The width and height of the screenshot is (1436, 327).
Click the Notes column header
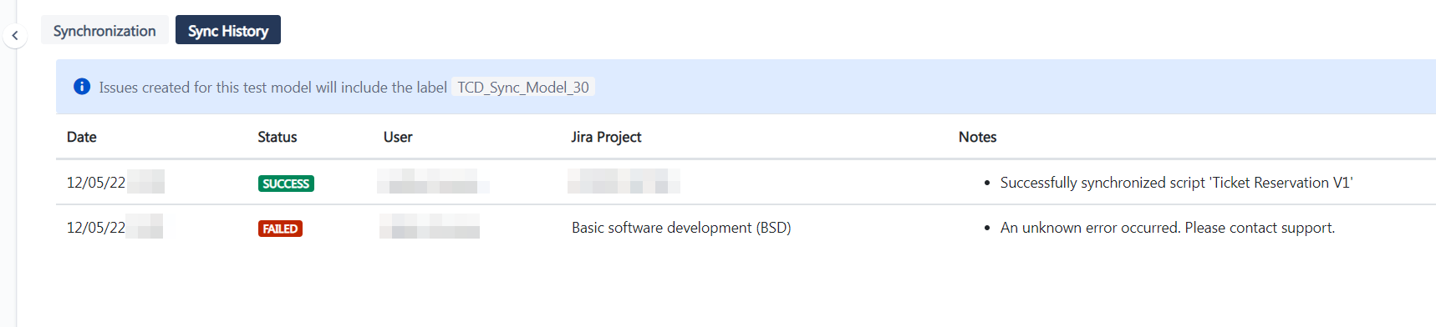pos(977,137)
